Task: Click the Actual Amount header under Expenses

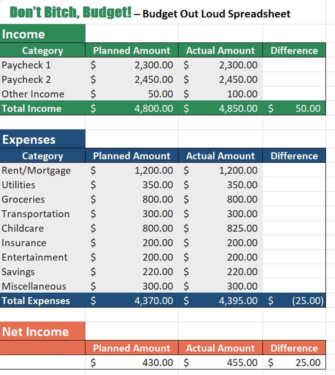Action: (x=220, y=156)
